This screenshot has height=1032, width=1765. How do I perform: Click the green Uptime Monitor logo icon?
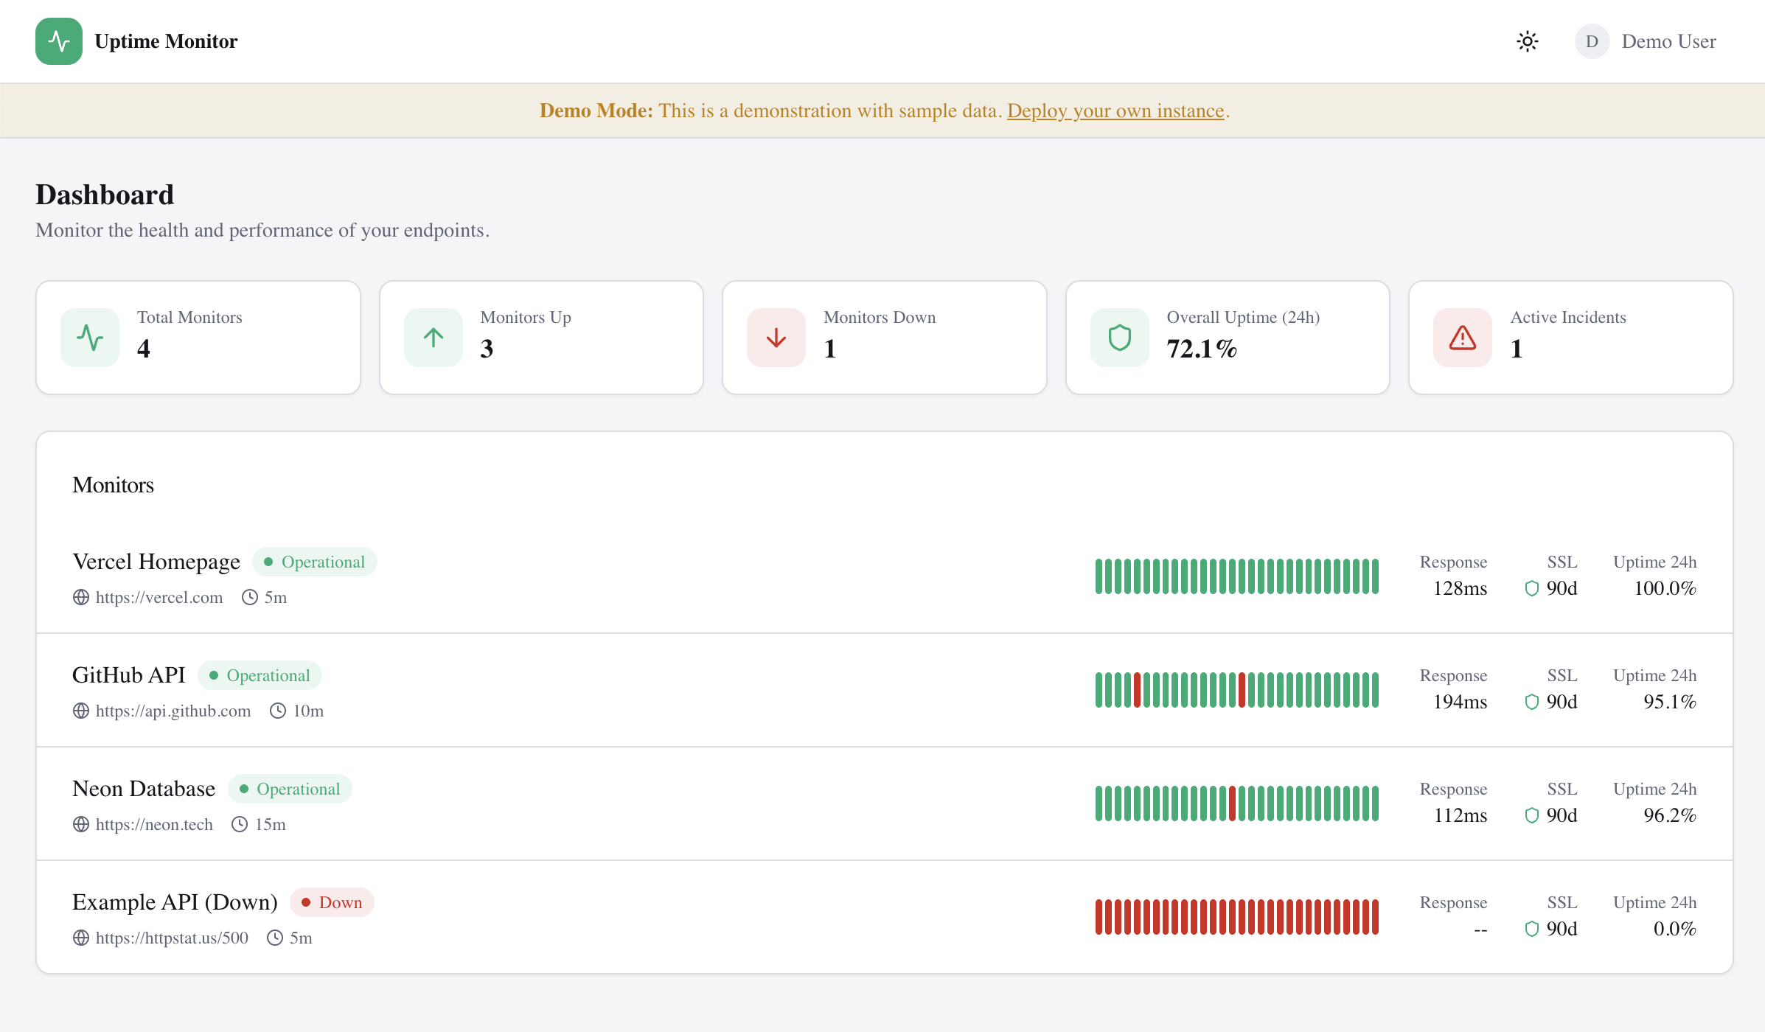pos(59,41)
